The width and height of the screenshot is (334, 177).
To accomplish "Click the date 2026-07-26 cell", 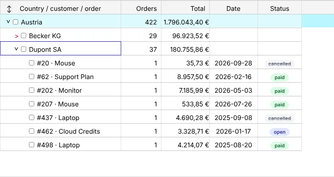I will [x=233, y=104].
